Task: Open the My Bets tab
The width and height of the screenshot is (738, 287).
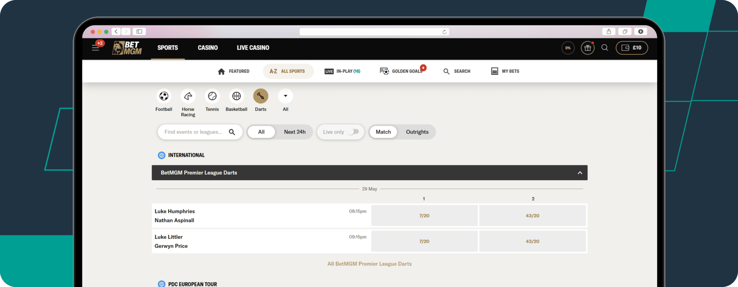Action: (x=505, y=71)
